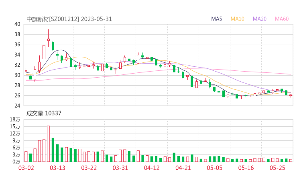Screen dimensions: 297x177
Task: Click the 32 price axis label
Action: pos(17,65)
